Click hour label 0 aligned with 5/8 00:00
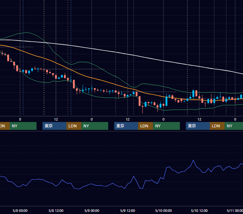Viewport: 243px width, 214px height. [x=20, y=119]
